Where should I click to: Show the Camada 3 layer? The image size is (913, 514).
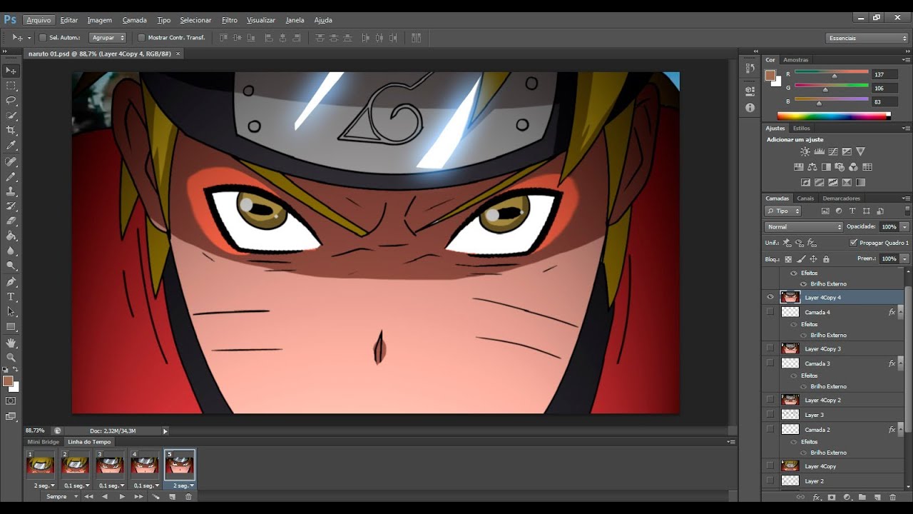click(770, 363)
